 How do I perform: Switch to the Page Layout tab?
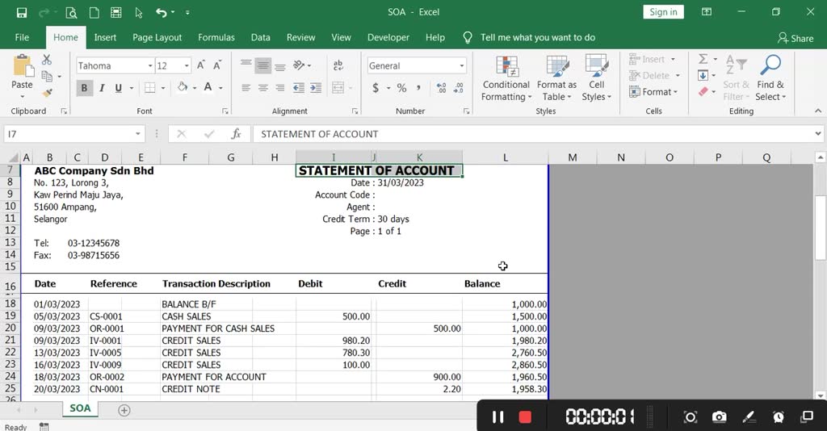157,37
